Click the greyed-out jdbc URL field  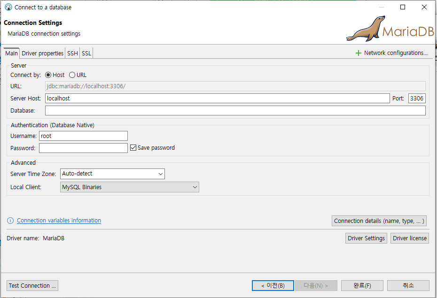click(235, 86)
